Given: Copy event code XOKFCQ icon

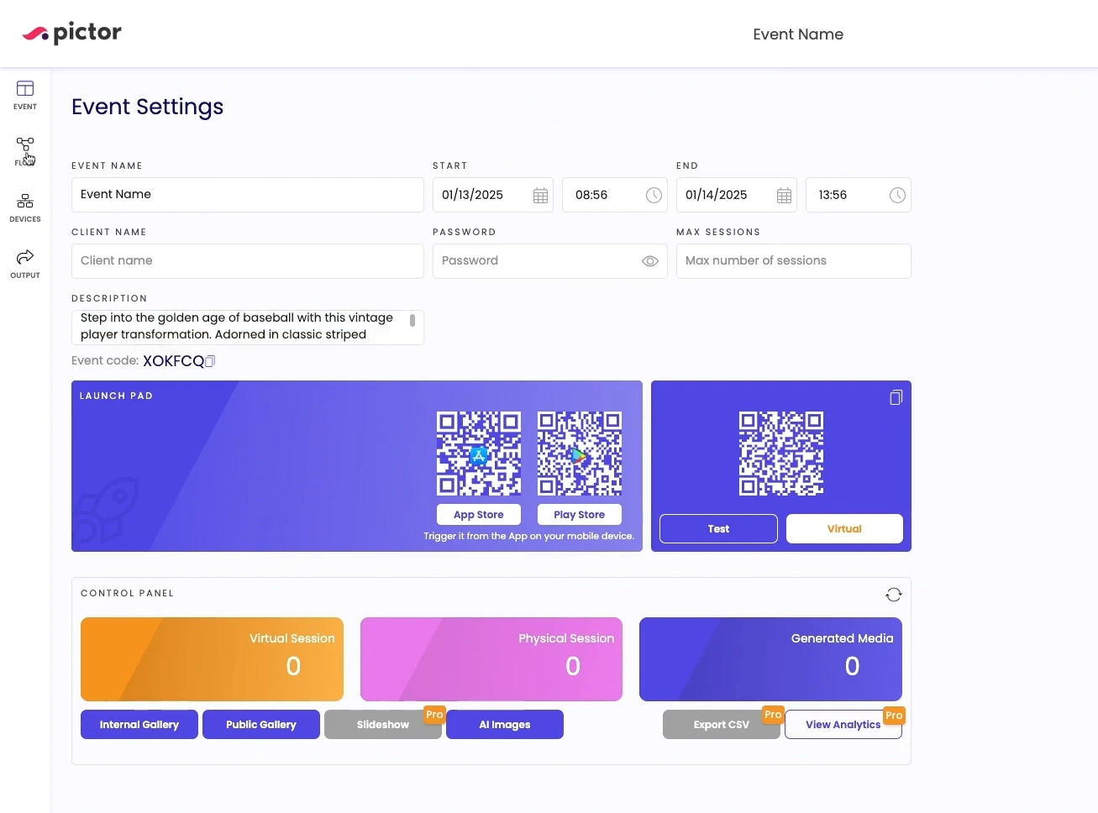Looking at the screenshot, I should tap(210, 361).
